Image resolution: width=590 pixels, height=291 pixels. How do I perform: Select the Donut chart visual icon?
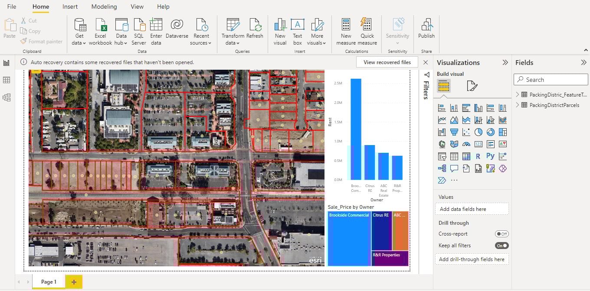[491, 132]
